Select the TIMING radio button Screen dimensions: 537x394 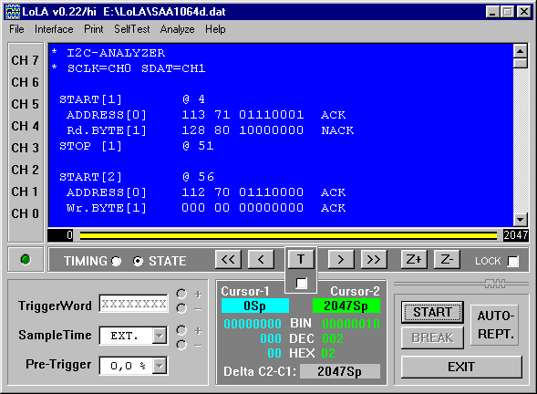coord(117,262)
